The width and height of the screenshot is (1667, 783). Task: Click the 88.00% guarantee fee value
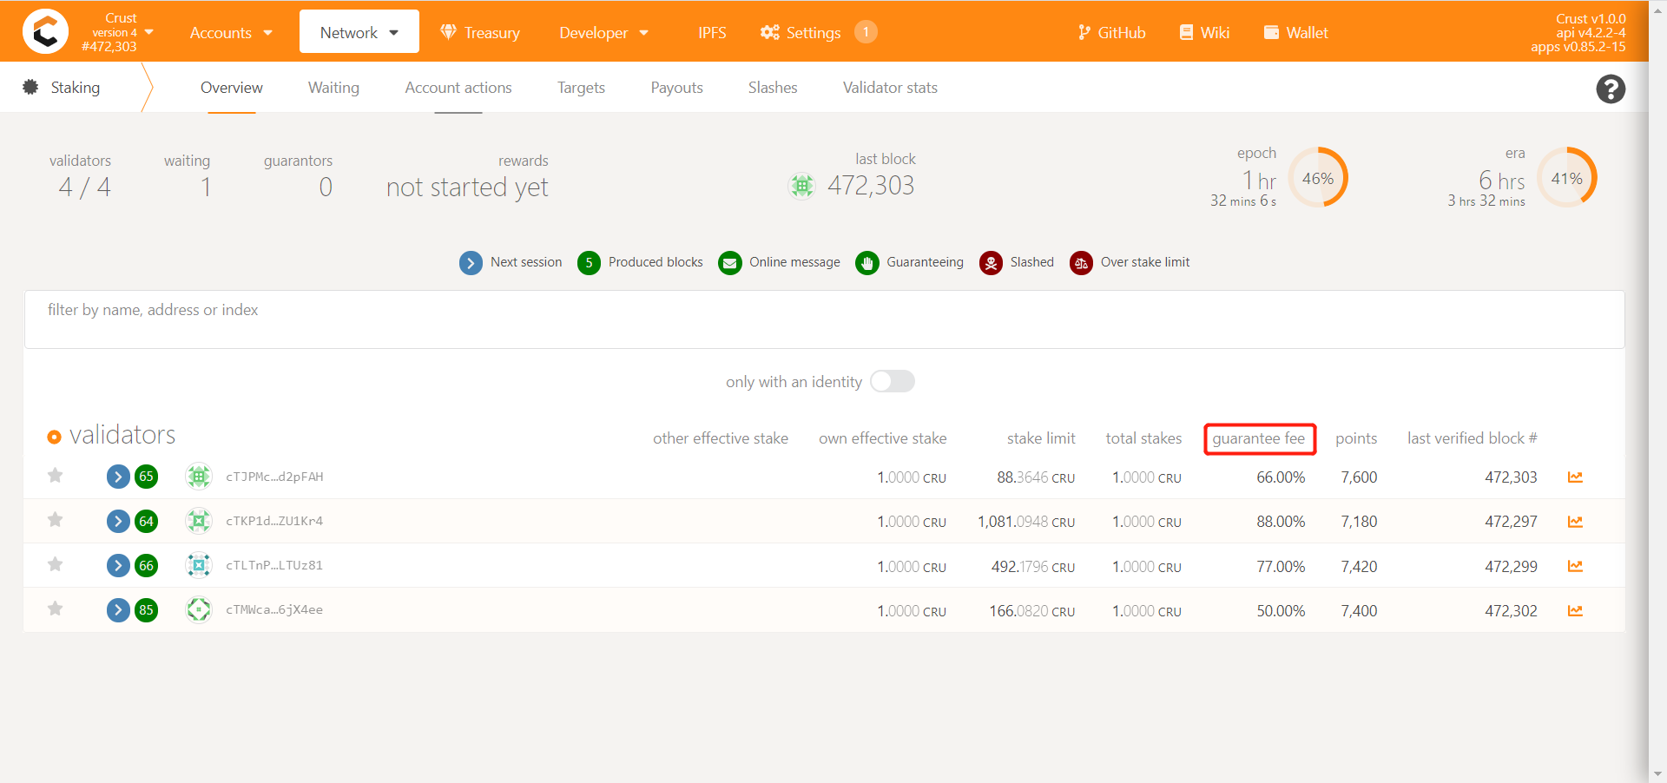pos(1281,522)
